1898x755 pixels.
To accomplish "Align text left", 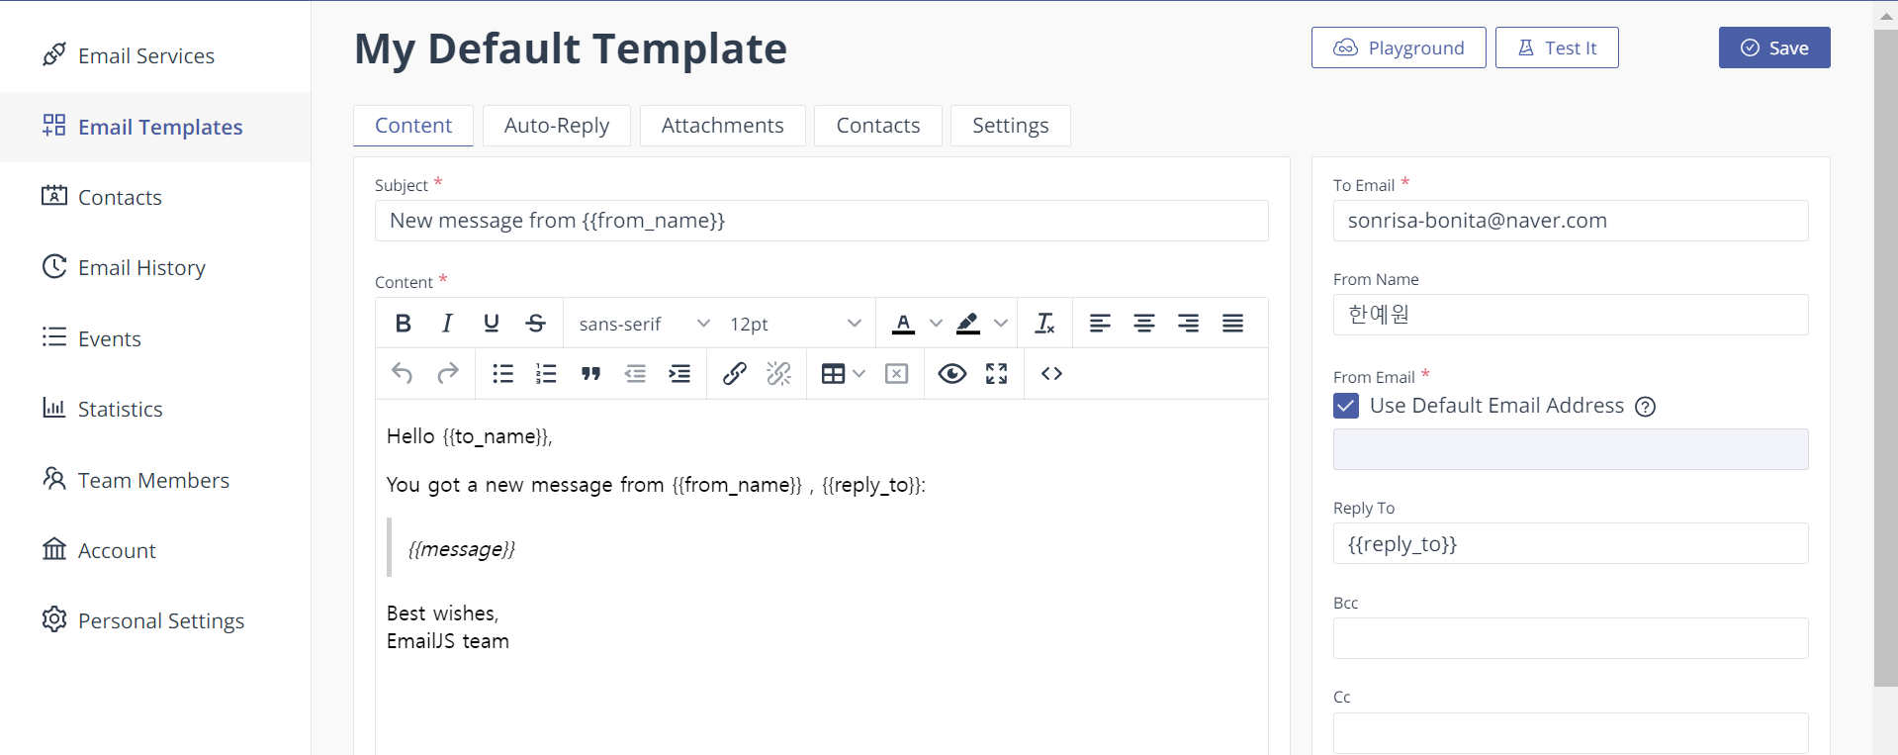I will point(1100,323).
